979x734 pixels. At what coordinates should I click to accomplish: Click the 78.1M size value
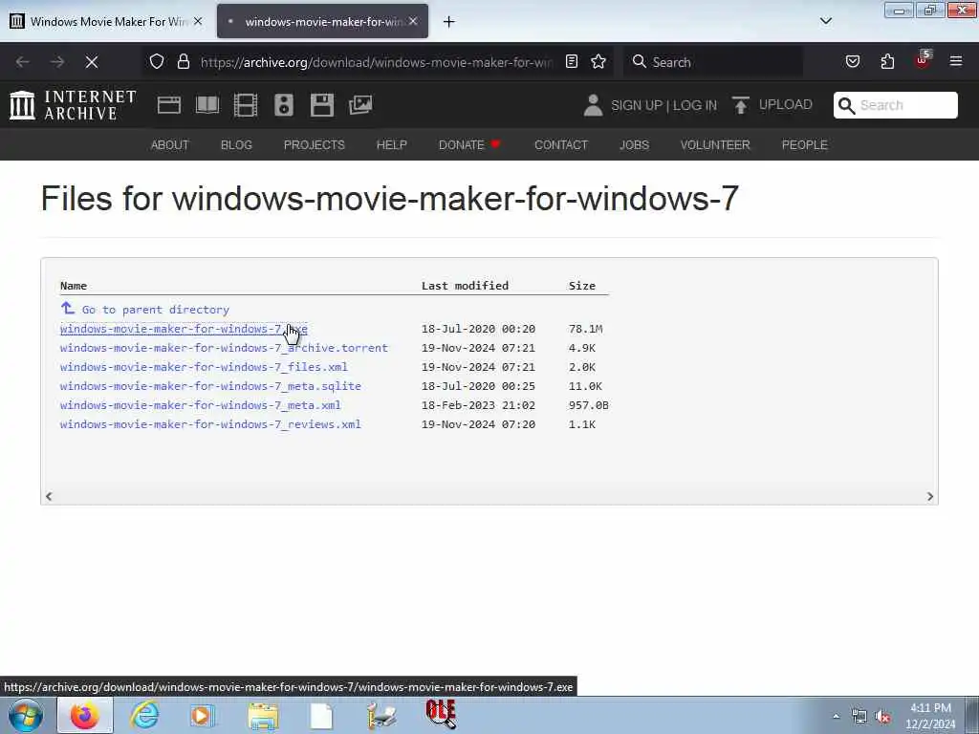[586, 329]
